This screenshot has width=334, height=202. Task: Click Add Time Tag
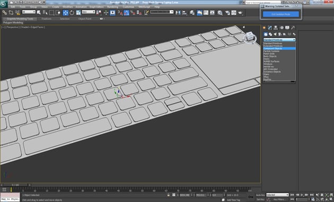233,200
